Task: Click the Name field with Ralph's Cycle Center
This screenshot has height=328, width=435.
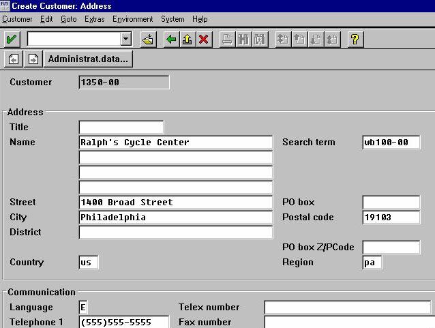Action: (176, 143)
